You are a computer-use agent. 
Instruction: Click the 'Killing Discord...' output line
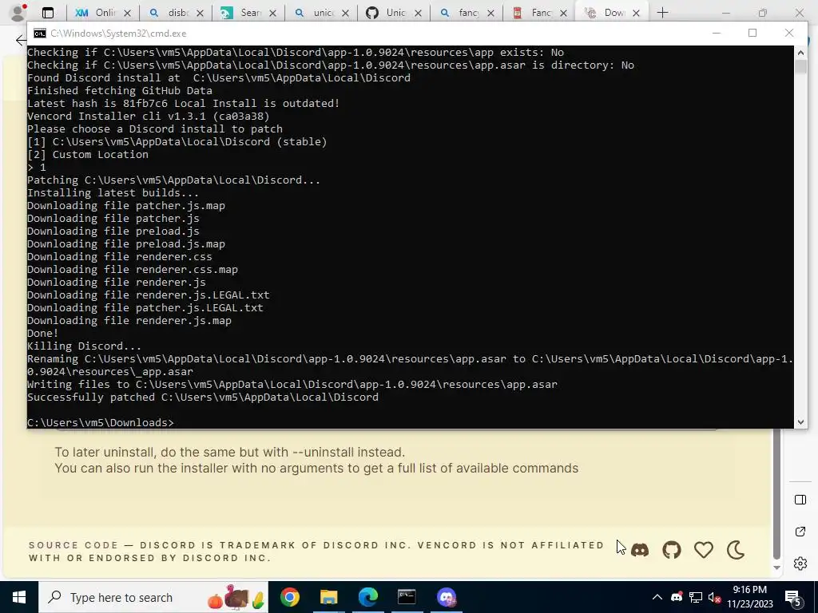84,346
